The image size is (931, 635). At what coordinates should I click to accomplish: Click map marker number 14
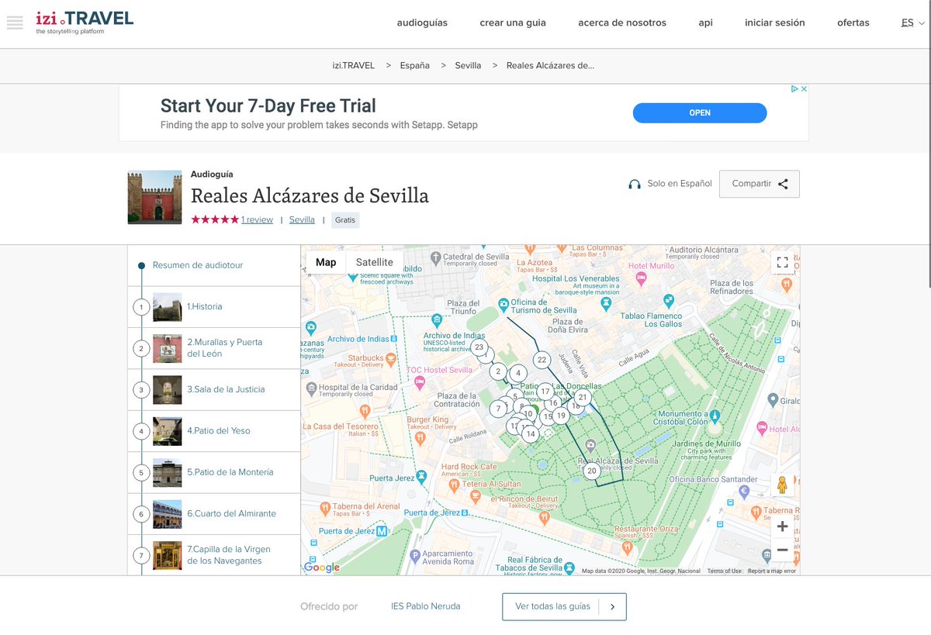[x=531, y=434]
